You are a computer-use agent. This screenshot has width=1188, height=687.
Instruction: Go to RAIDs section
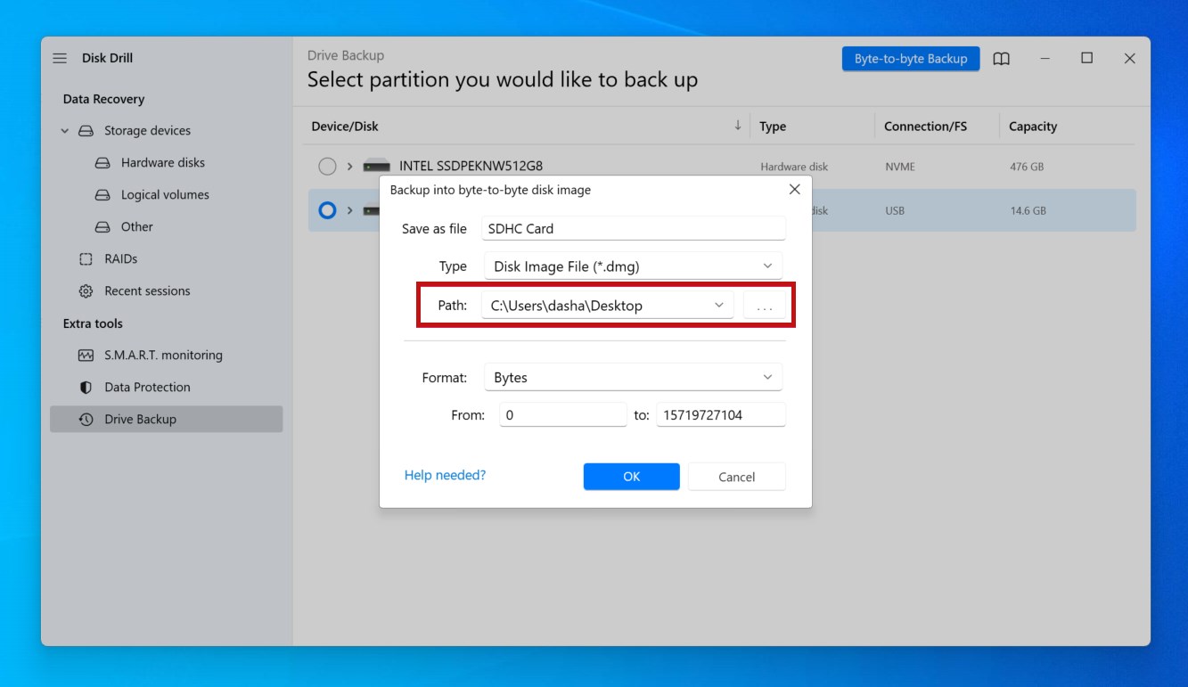pos(121,259)
